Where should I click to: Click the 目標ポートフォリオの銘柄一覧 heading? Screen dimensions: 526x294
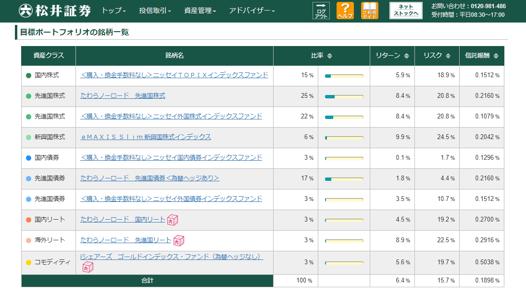click(x=75, y=32)
